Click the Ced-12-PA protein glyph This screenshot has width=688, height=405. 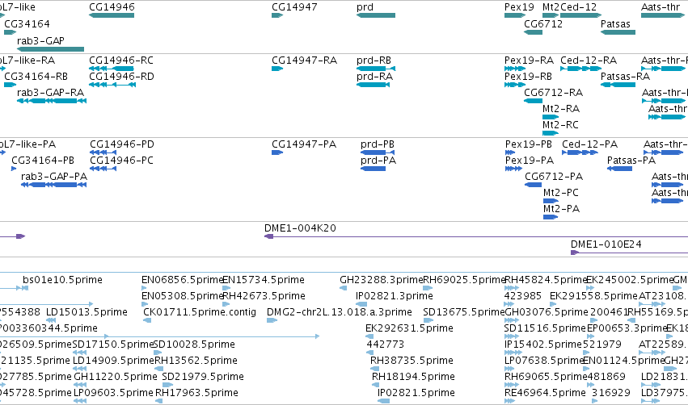click(x=580, y=152)
